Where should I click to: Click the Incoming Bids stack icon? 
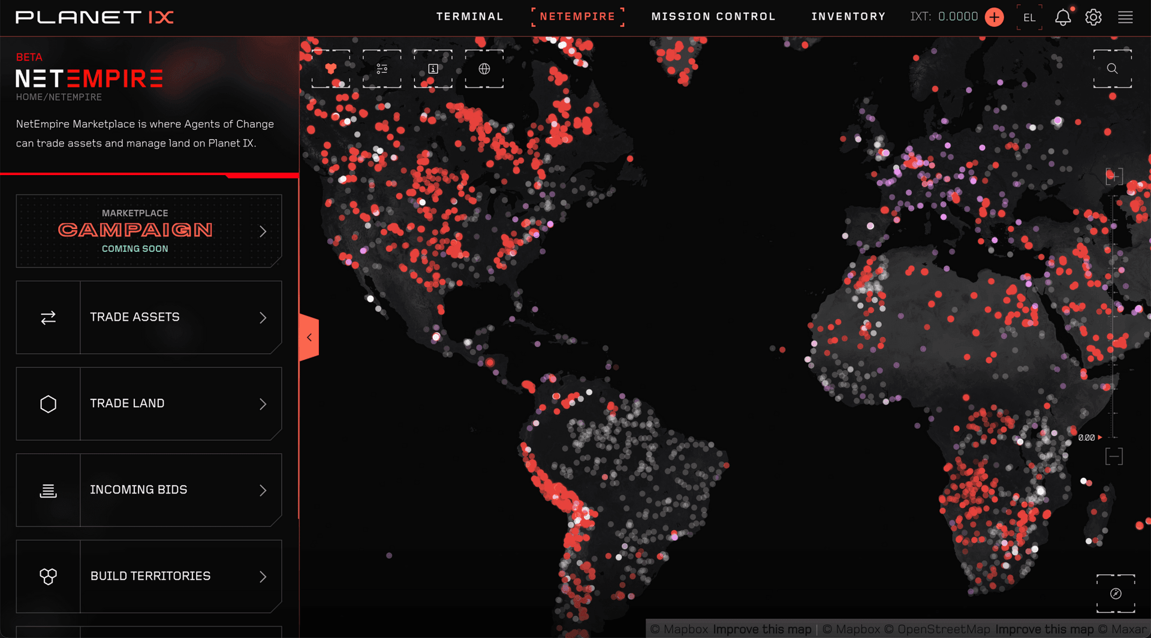(x=49, y=490)
